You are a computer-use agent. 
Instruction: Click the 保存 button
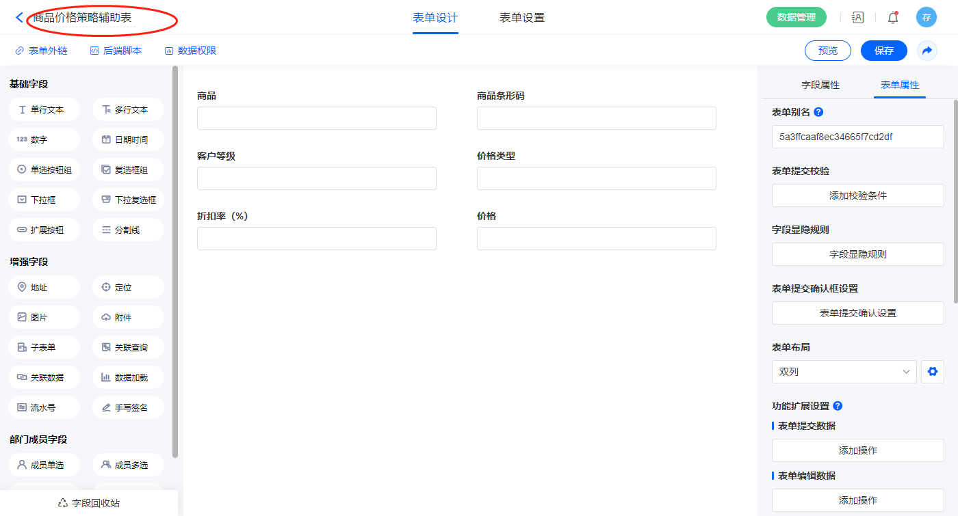[x=883, y=51]
